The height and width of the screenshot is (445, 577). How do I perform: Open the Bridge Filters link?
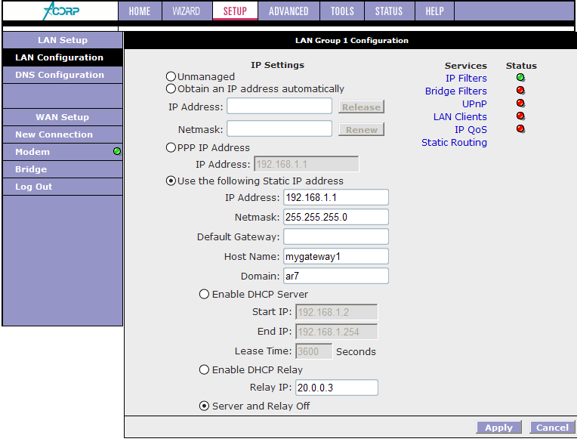point(455,91)
